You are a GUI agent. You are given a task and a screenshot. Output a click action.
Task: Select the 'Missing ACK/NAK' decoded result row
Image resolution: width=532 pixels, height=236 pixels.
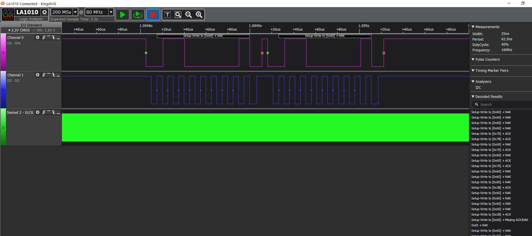(500, 220)
